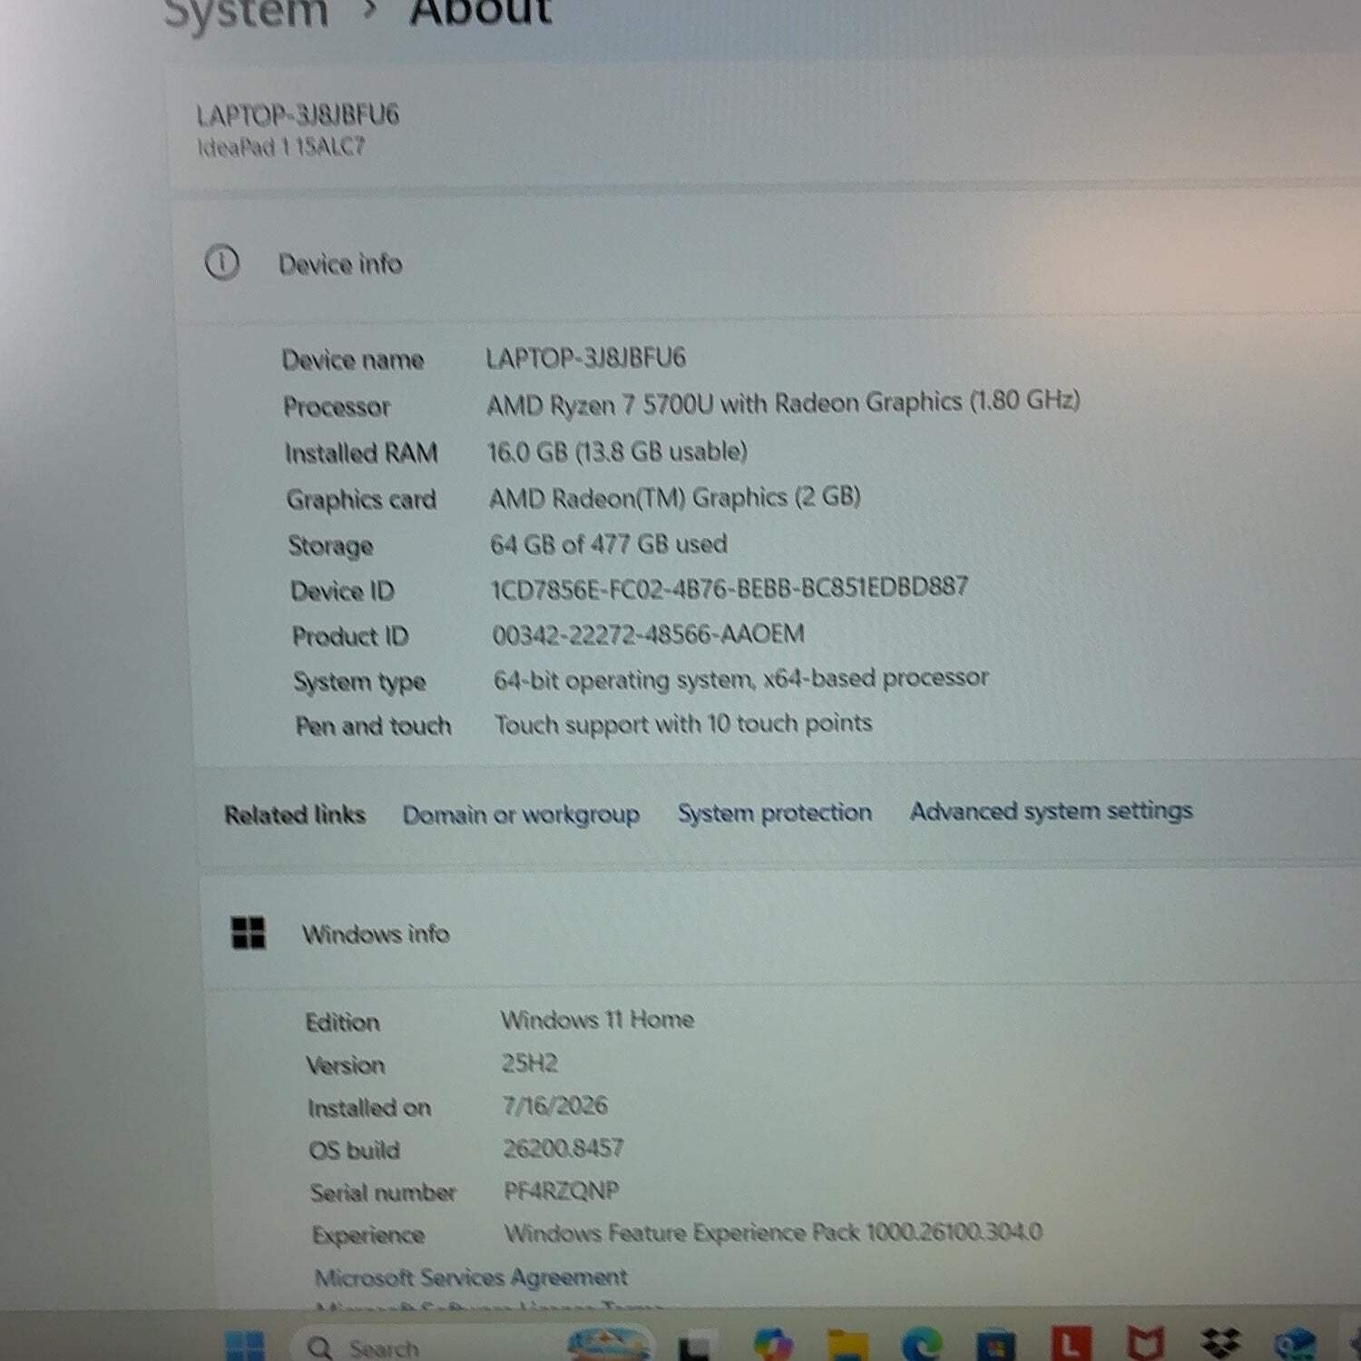The image size is (1361, 1361).
Task: Open the red Lenovo L app
Action: point(1071,1344)
